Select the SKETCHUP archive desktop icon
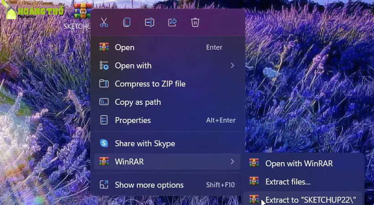The image size is (374, 205). 83,11
